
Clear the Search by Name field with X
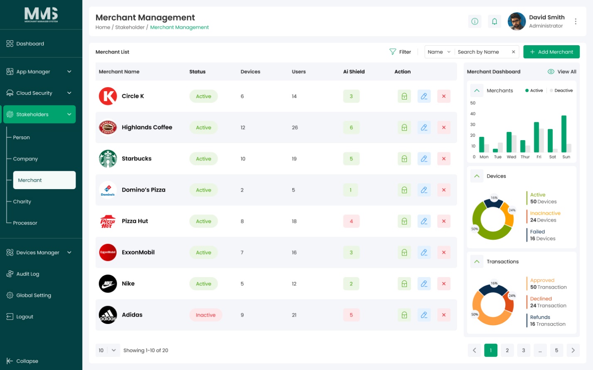(x=513, y=52)
